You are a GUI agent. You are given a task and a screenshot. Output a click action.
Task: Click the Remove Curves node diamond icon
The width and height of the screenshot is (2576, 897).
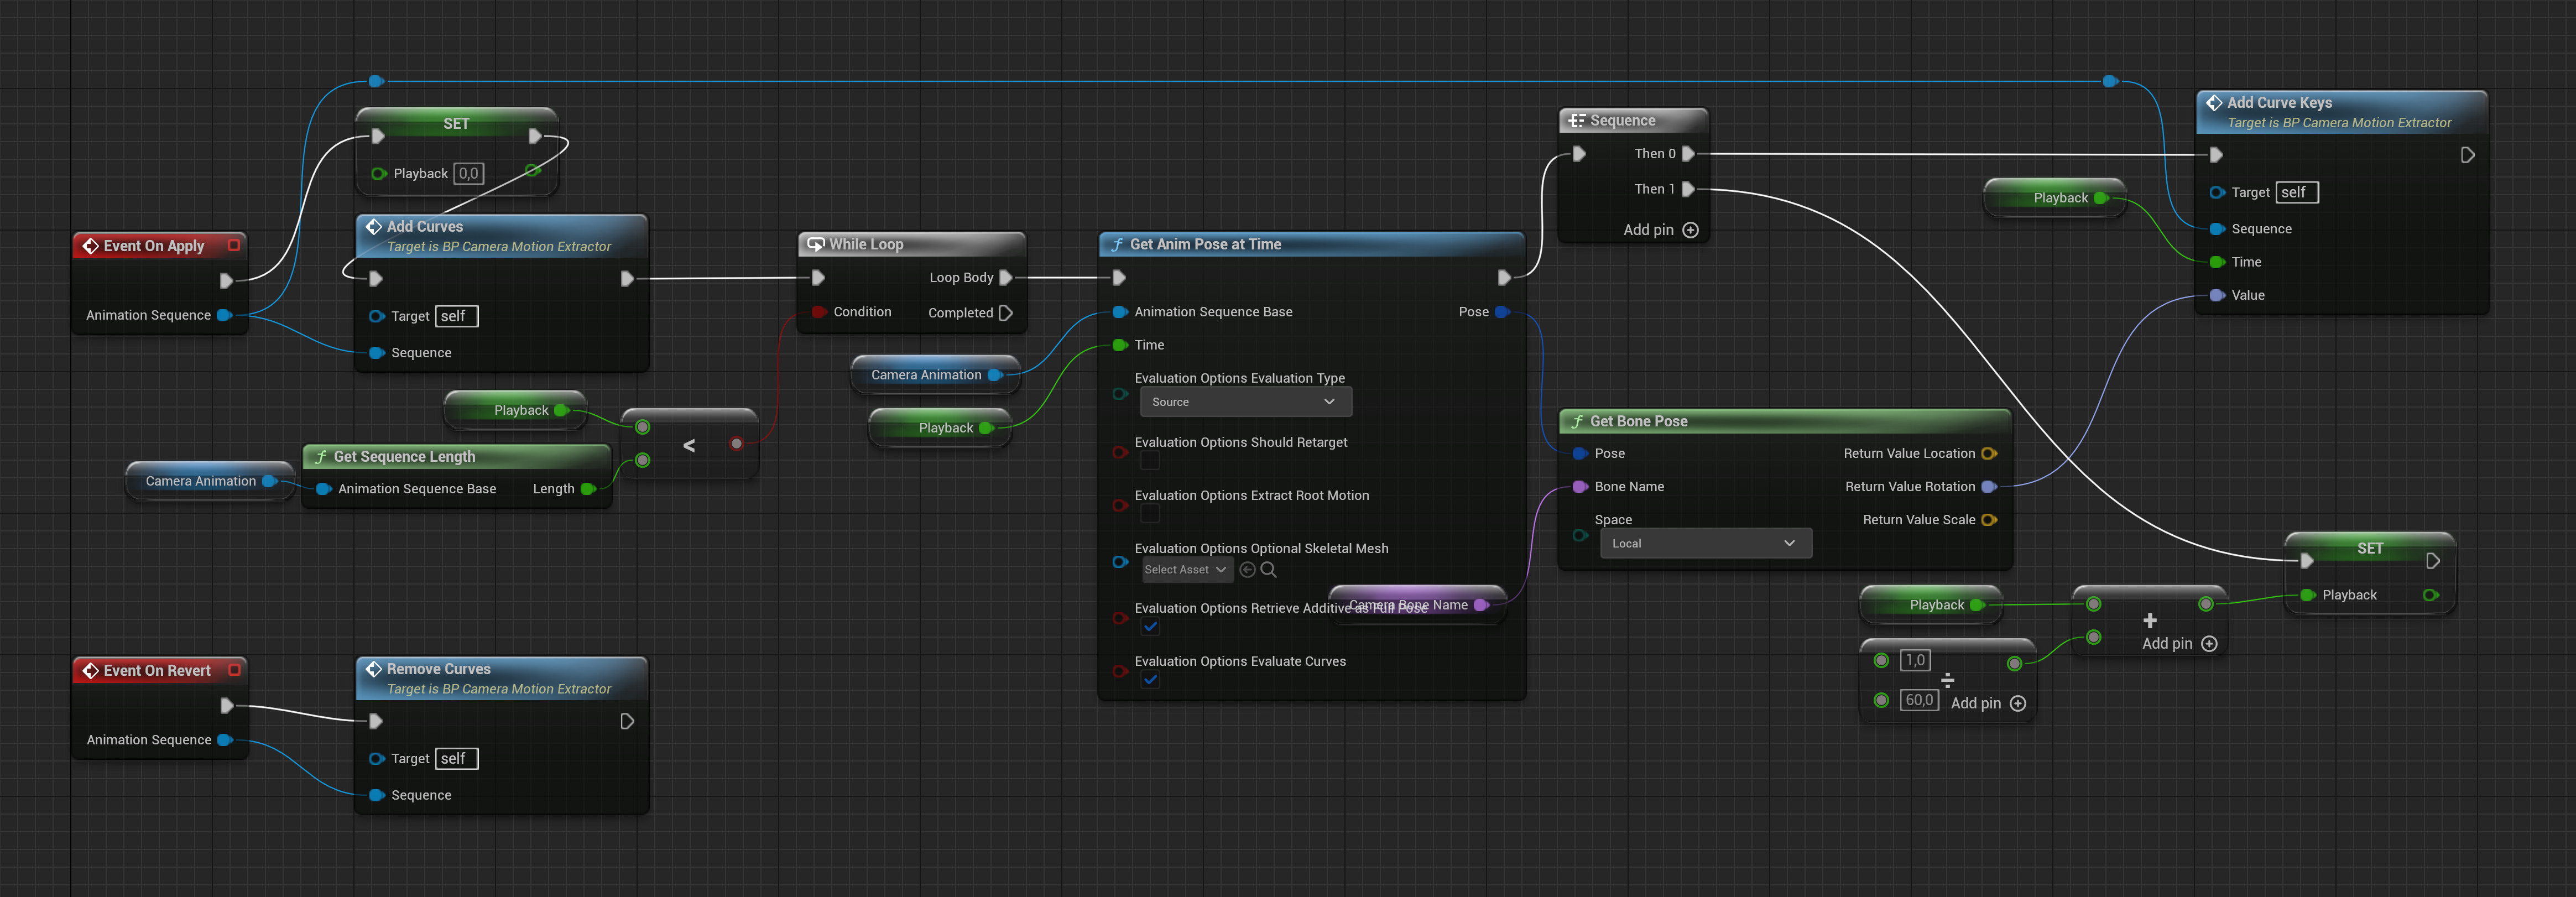(x=374, y=669)
